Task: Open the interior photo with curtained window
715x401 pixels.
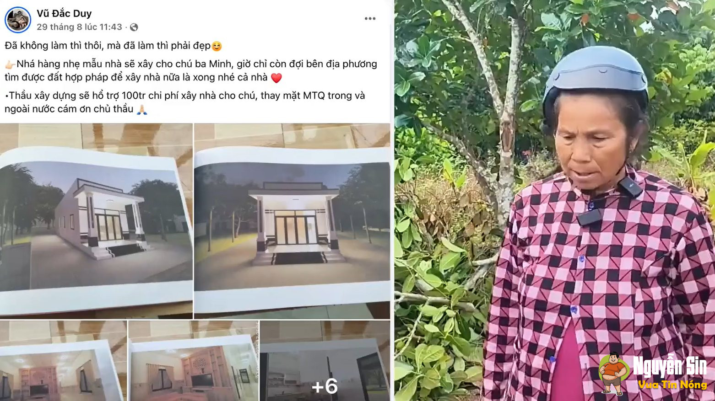Action: 193,361
